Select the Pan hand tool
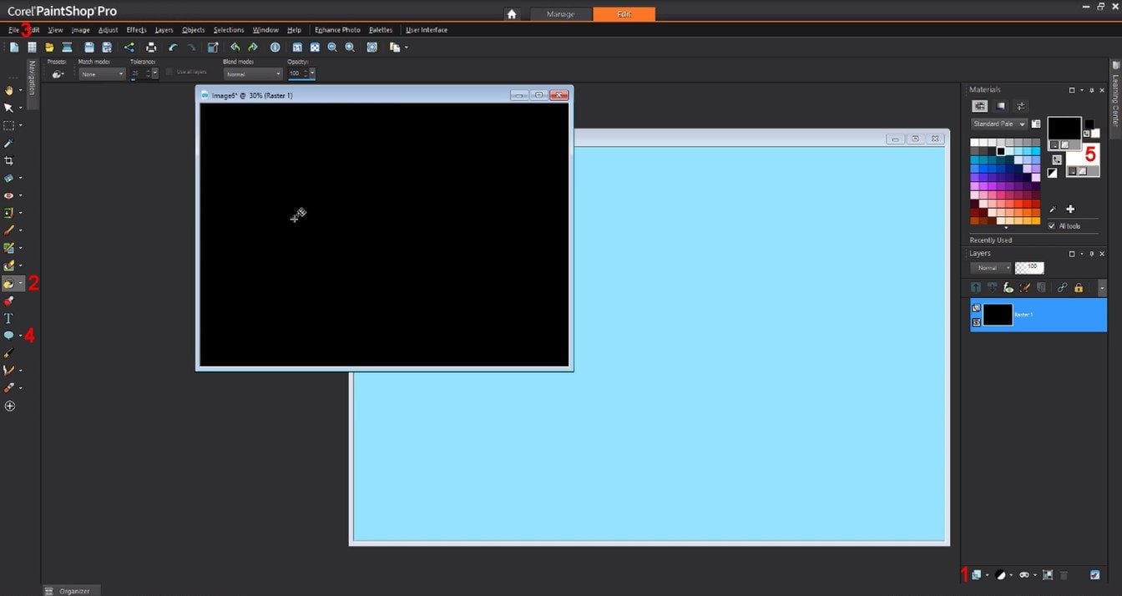Viewport: 1122px width, 596px height. (x=9, y=90)
